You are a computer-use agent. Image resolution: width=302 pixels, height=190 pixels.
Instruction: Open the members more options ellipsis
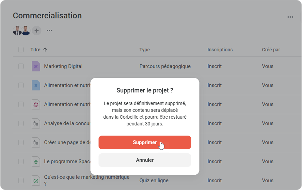(49, 31)
